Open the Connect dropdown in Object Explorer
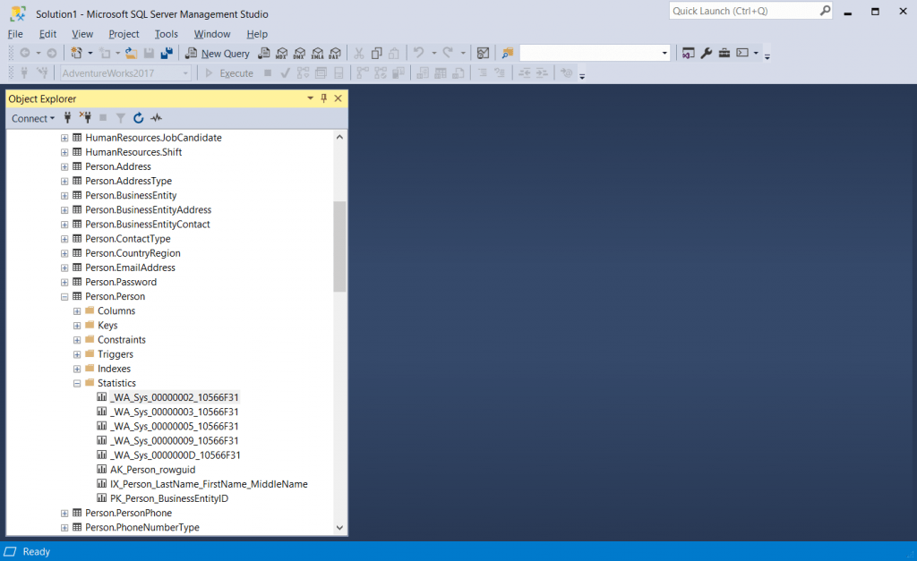 [x=33, y=117]
